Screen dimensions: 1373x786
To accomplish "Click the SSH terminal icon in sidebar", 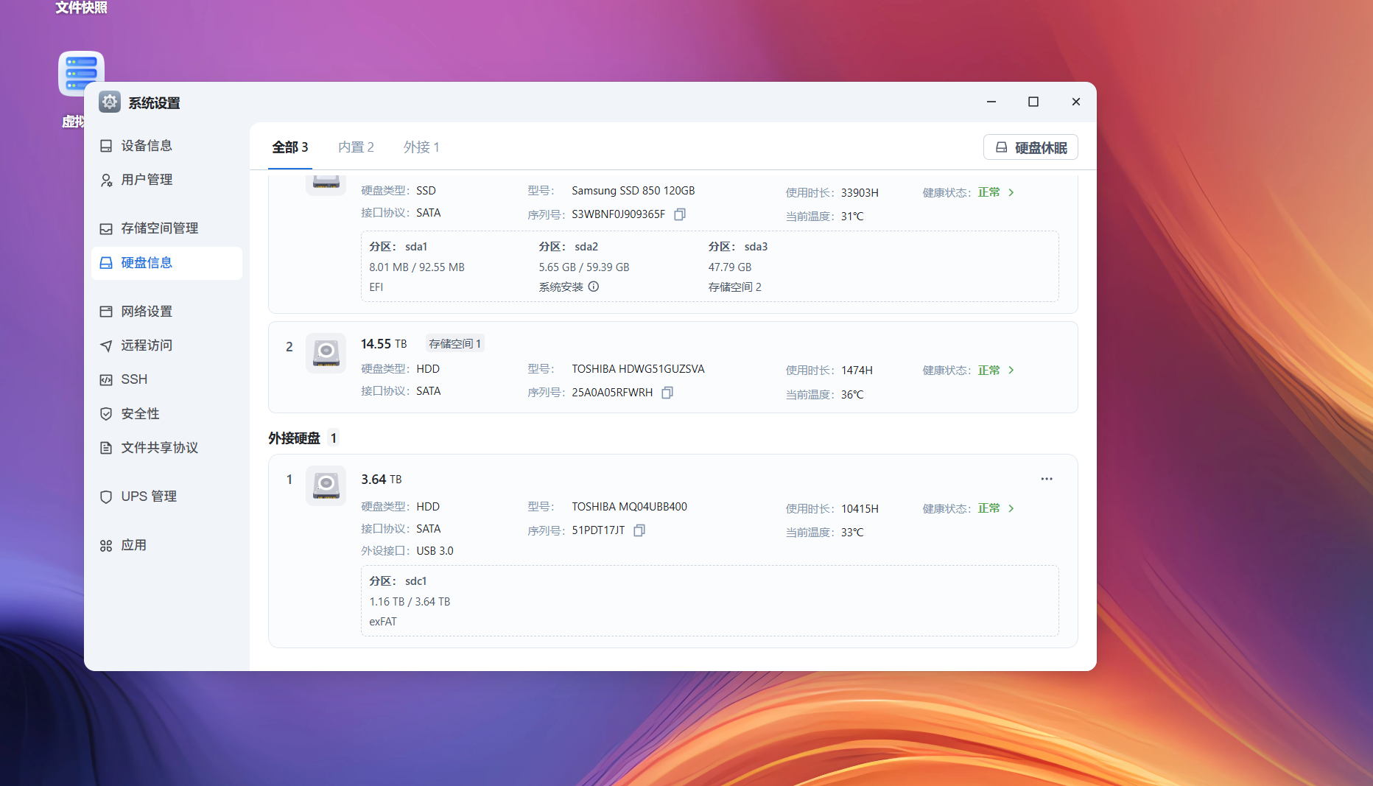I will (106, 380).
